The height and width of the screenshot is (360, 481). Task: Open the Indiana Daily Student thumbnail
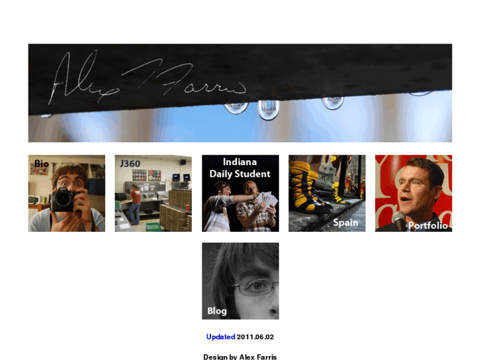click(x=240, y=194)
